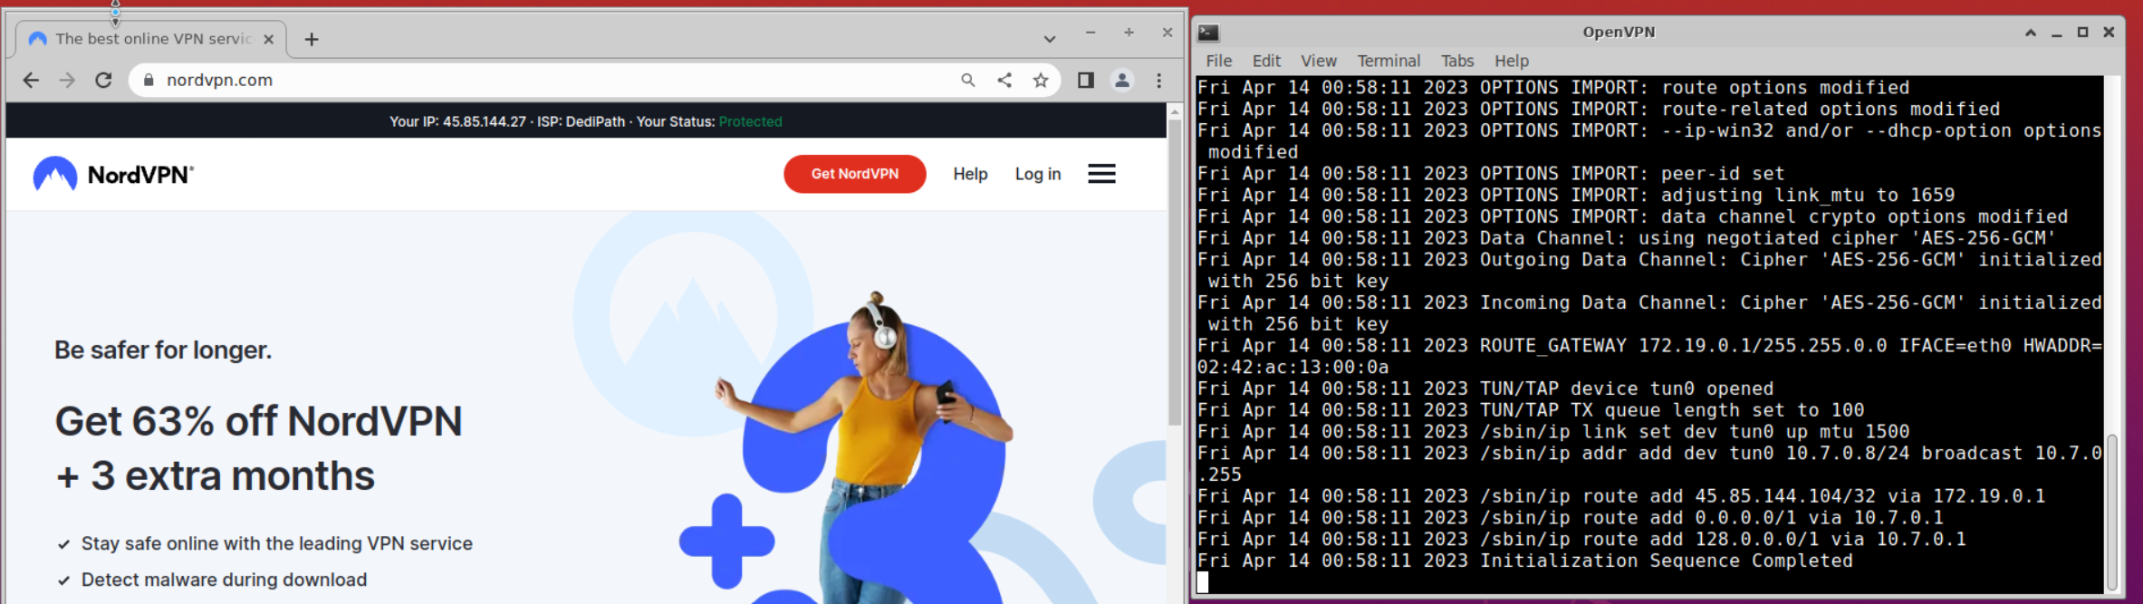The height and width of the screenshot is (604, 2143).
Task: Click the browser back arrow
Action: 31,81
